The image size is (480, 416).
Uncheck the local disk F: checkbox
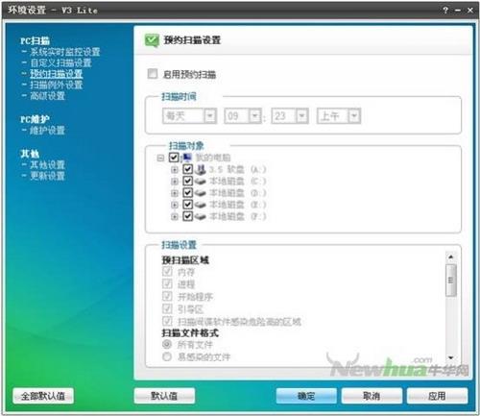click(x=188, y=216)
